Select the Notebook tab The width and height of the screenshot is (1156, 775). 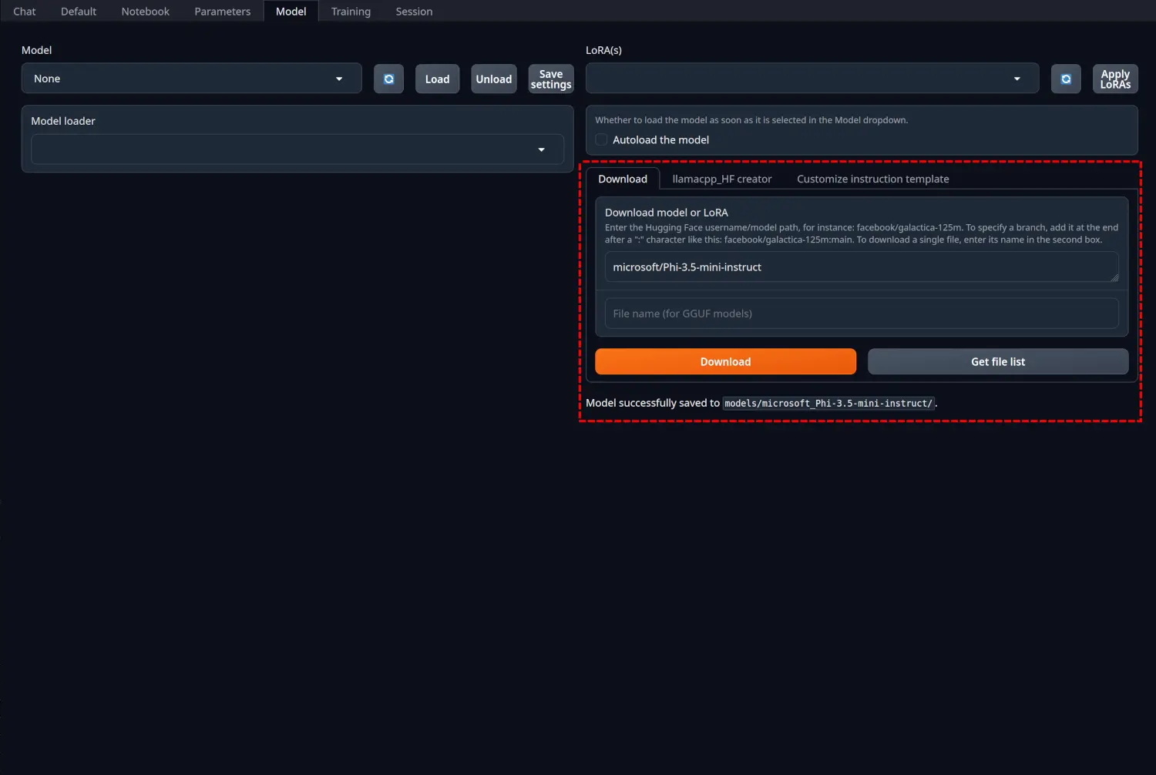tap(145, 12)
